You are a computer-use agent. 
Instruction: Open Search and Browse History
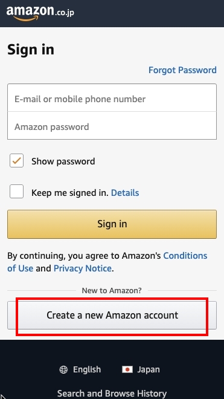pyautogui.click(x=112, y=394)
